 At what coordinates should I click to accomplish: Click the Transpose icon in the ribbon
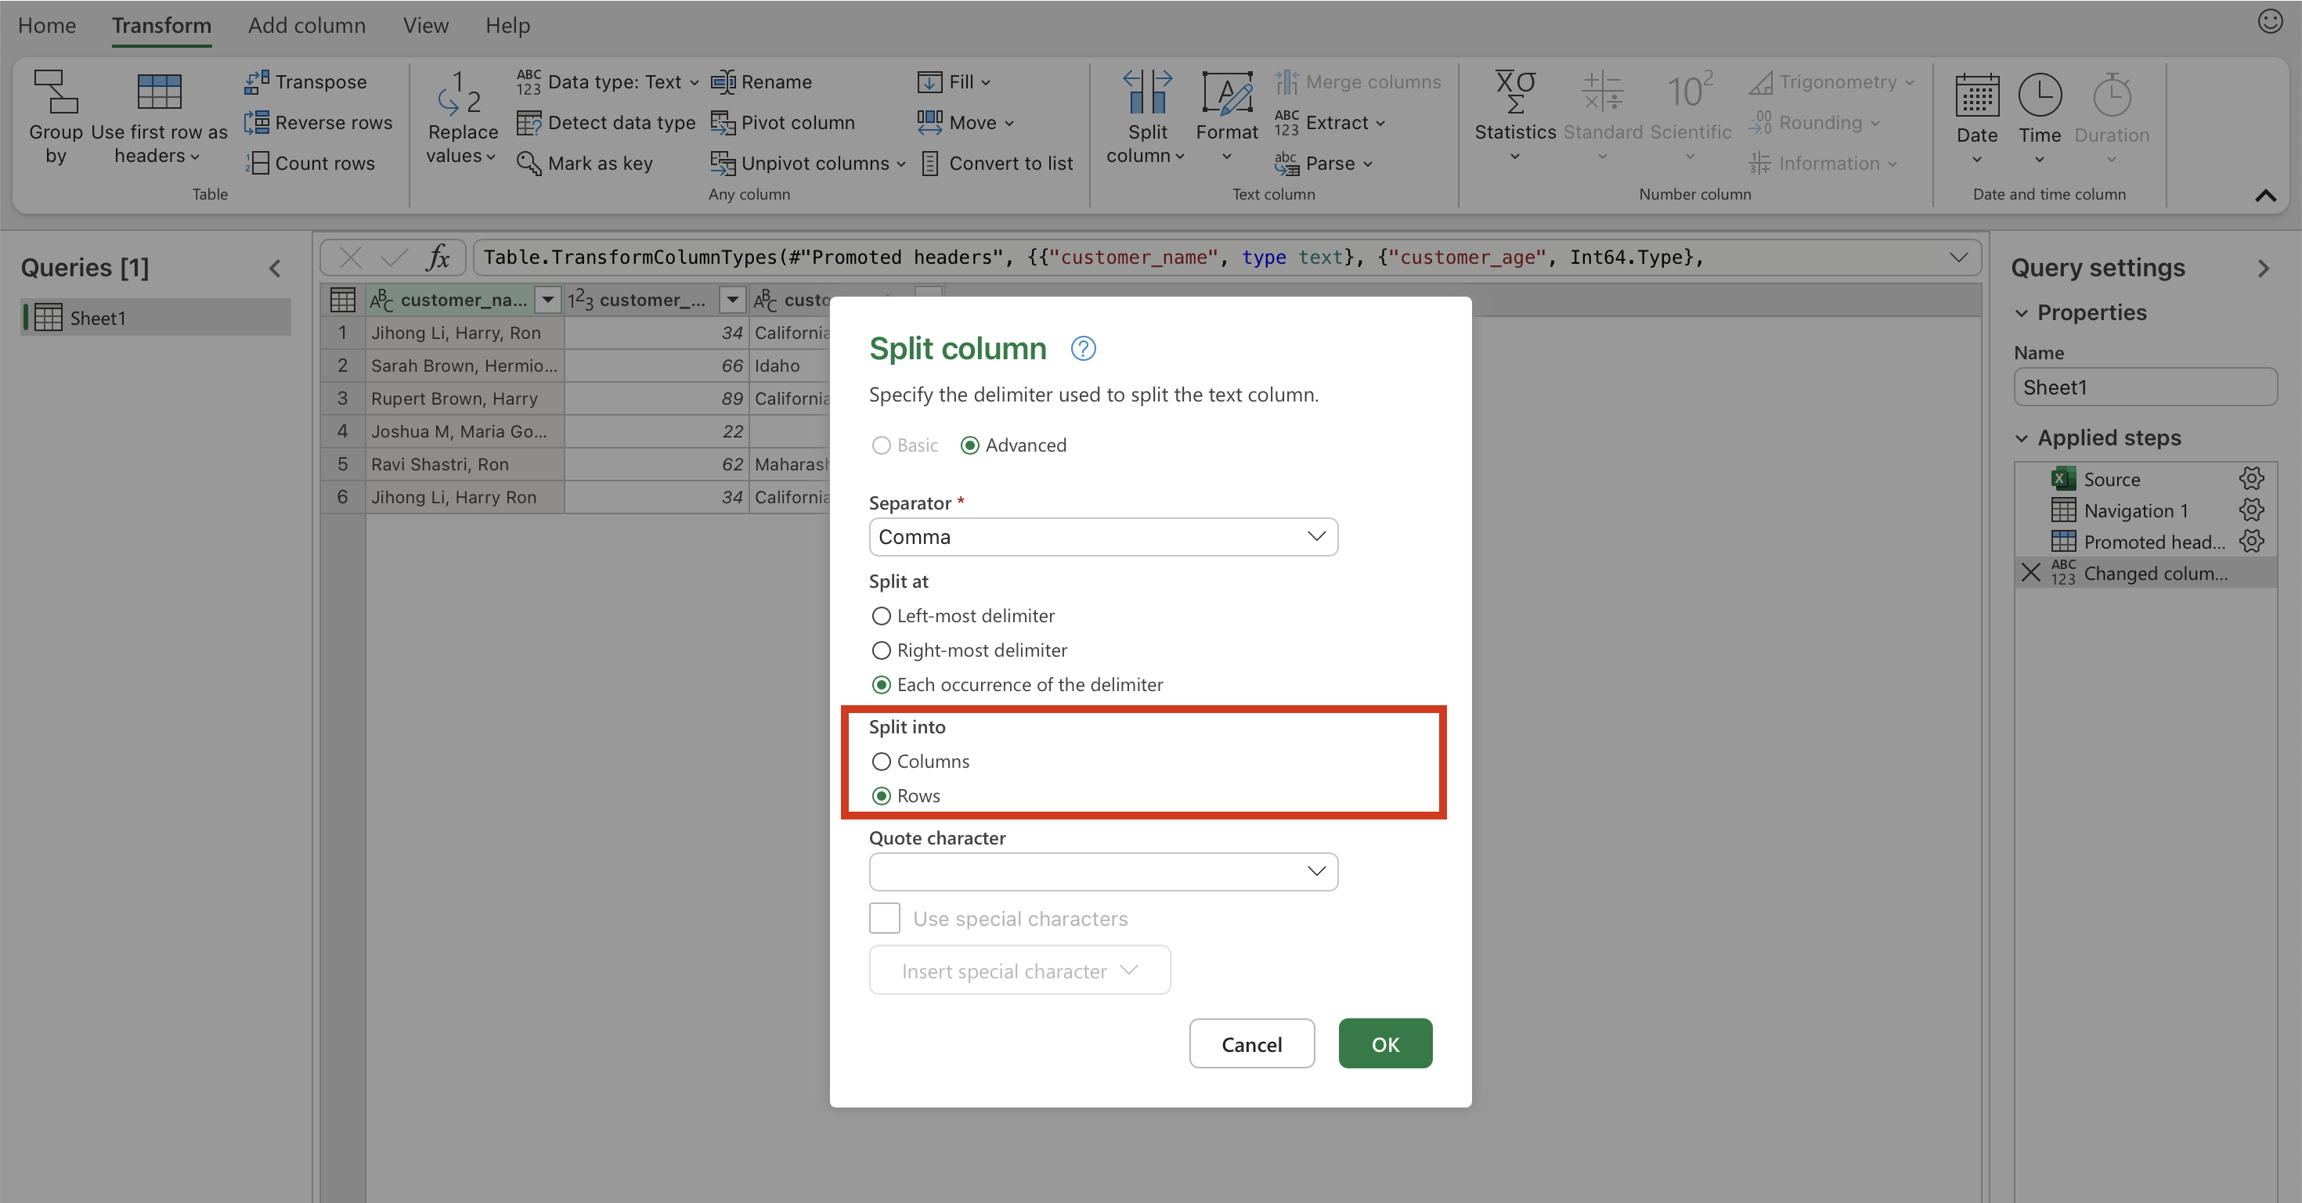257,81
